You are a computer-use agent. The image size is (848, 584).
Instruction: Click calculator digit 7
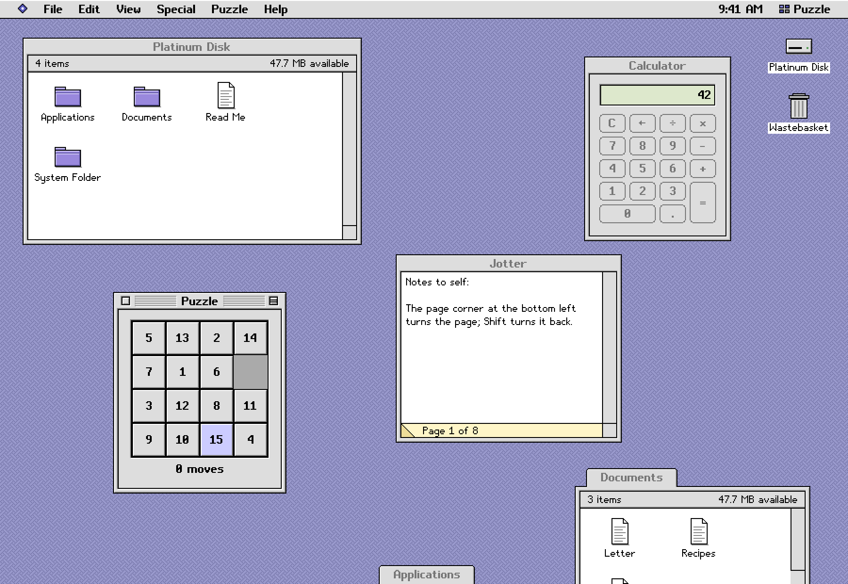[612, 146]
